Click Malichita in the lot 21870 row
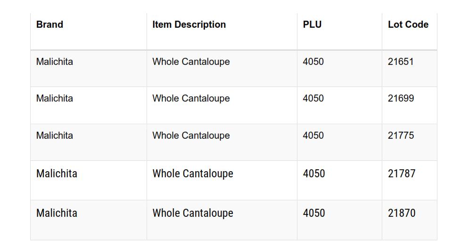 point(57,213)
